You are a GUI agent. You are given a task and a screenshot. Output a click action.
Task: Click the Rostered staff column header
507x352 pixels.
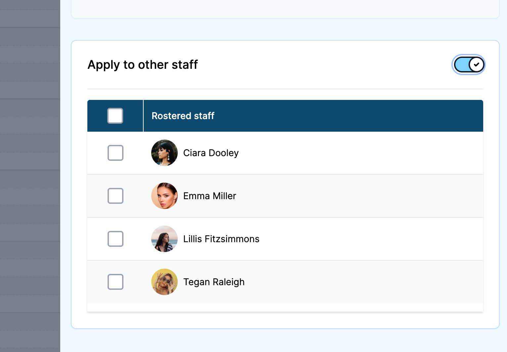(x=183, y=116)
